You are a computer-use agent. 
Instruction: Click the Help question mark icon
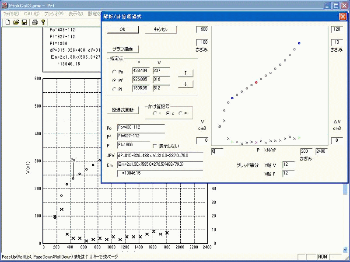coord(43,22)
